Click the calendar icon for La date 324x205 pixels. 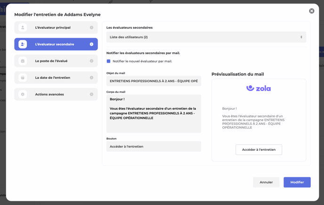click(23, 78)
